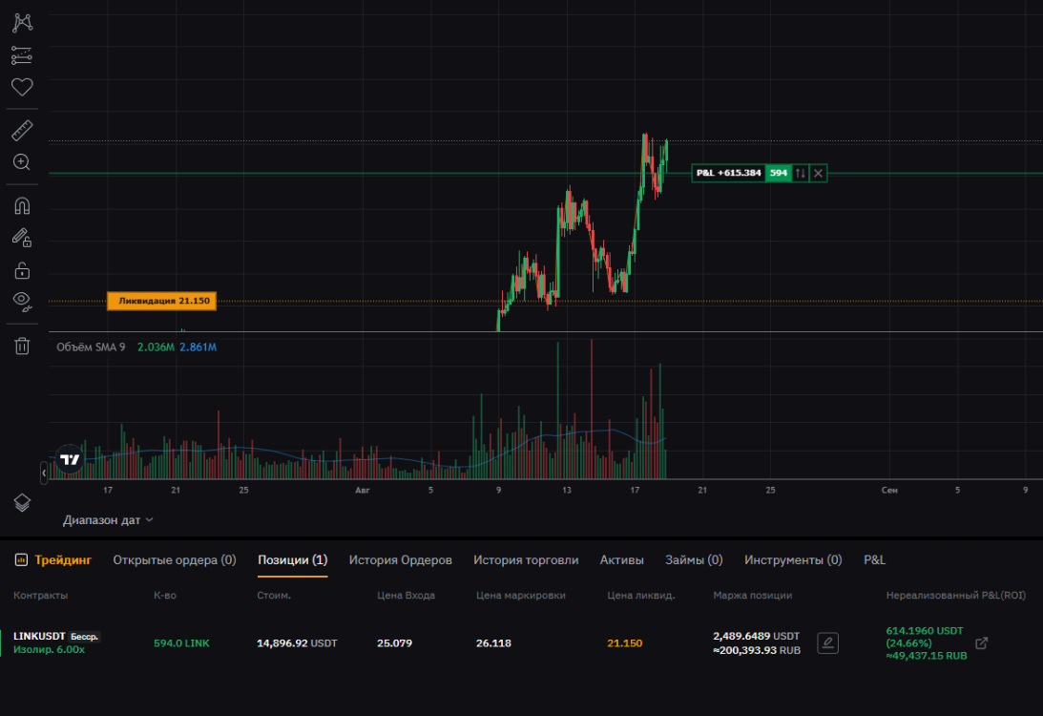Image resolution: width=1043 pixels, height=716 pixels.
Task: Share unrealized P&L via export icon
Action: point(981,643)
